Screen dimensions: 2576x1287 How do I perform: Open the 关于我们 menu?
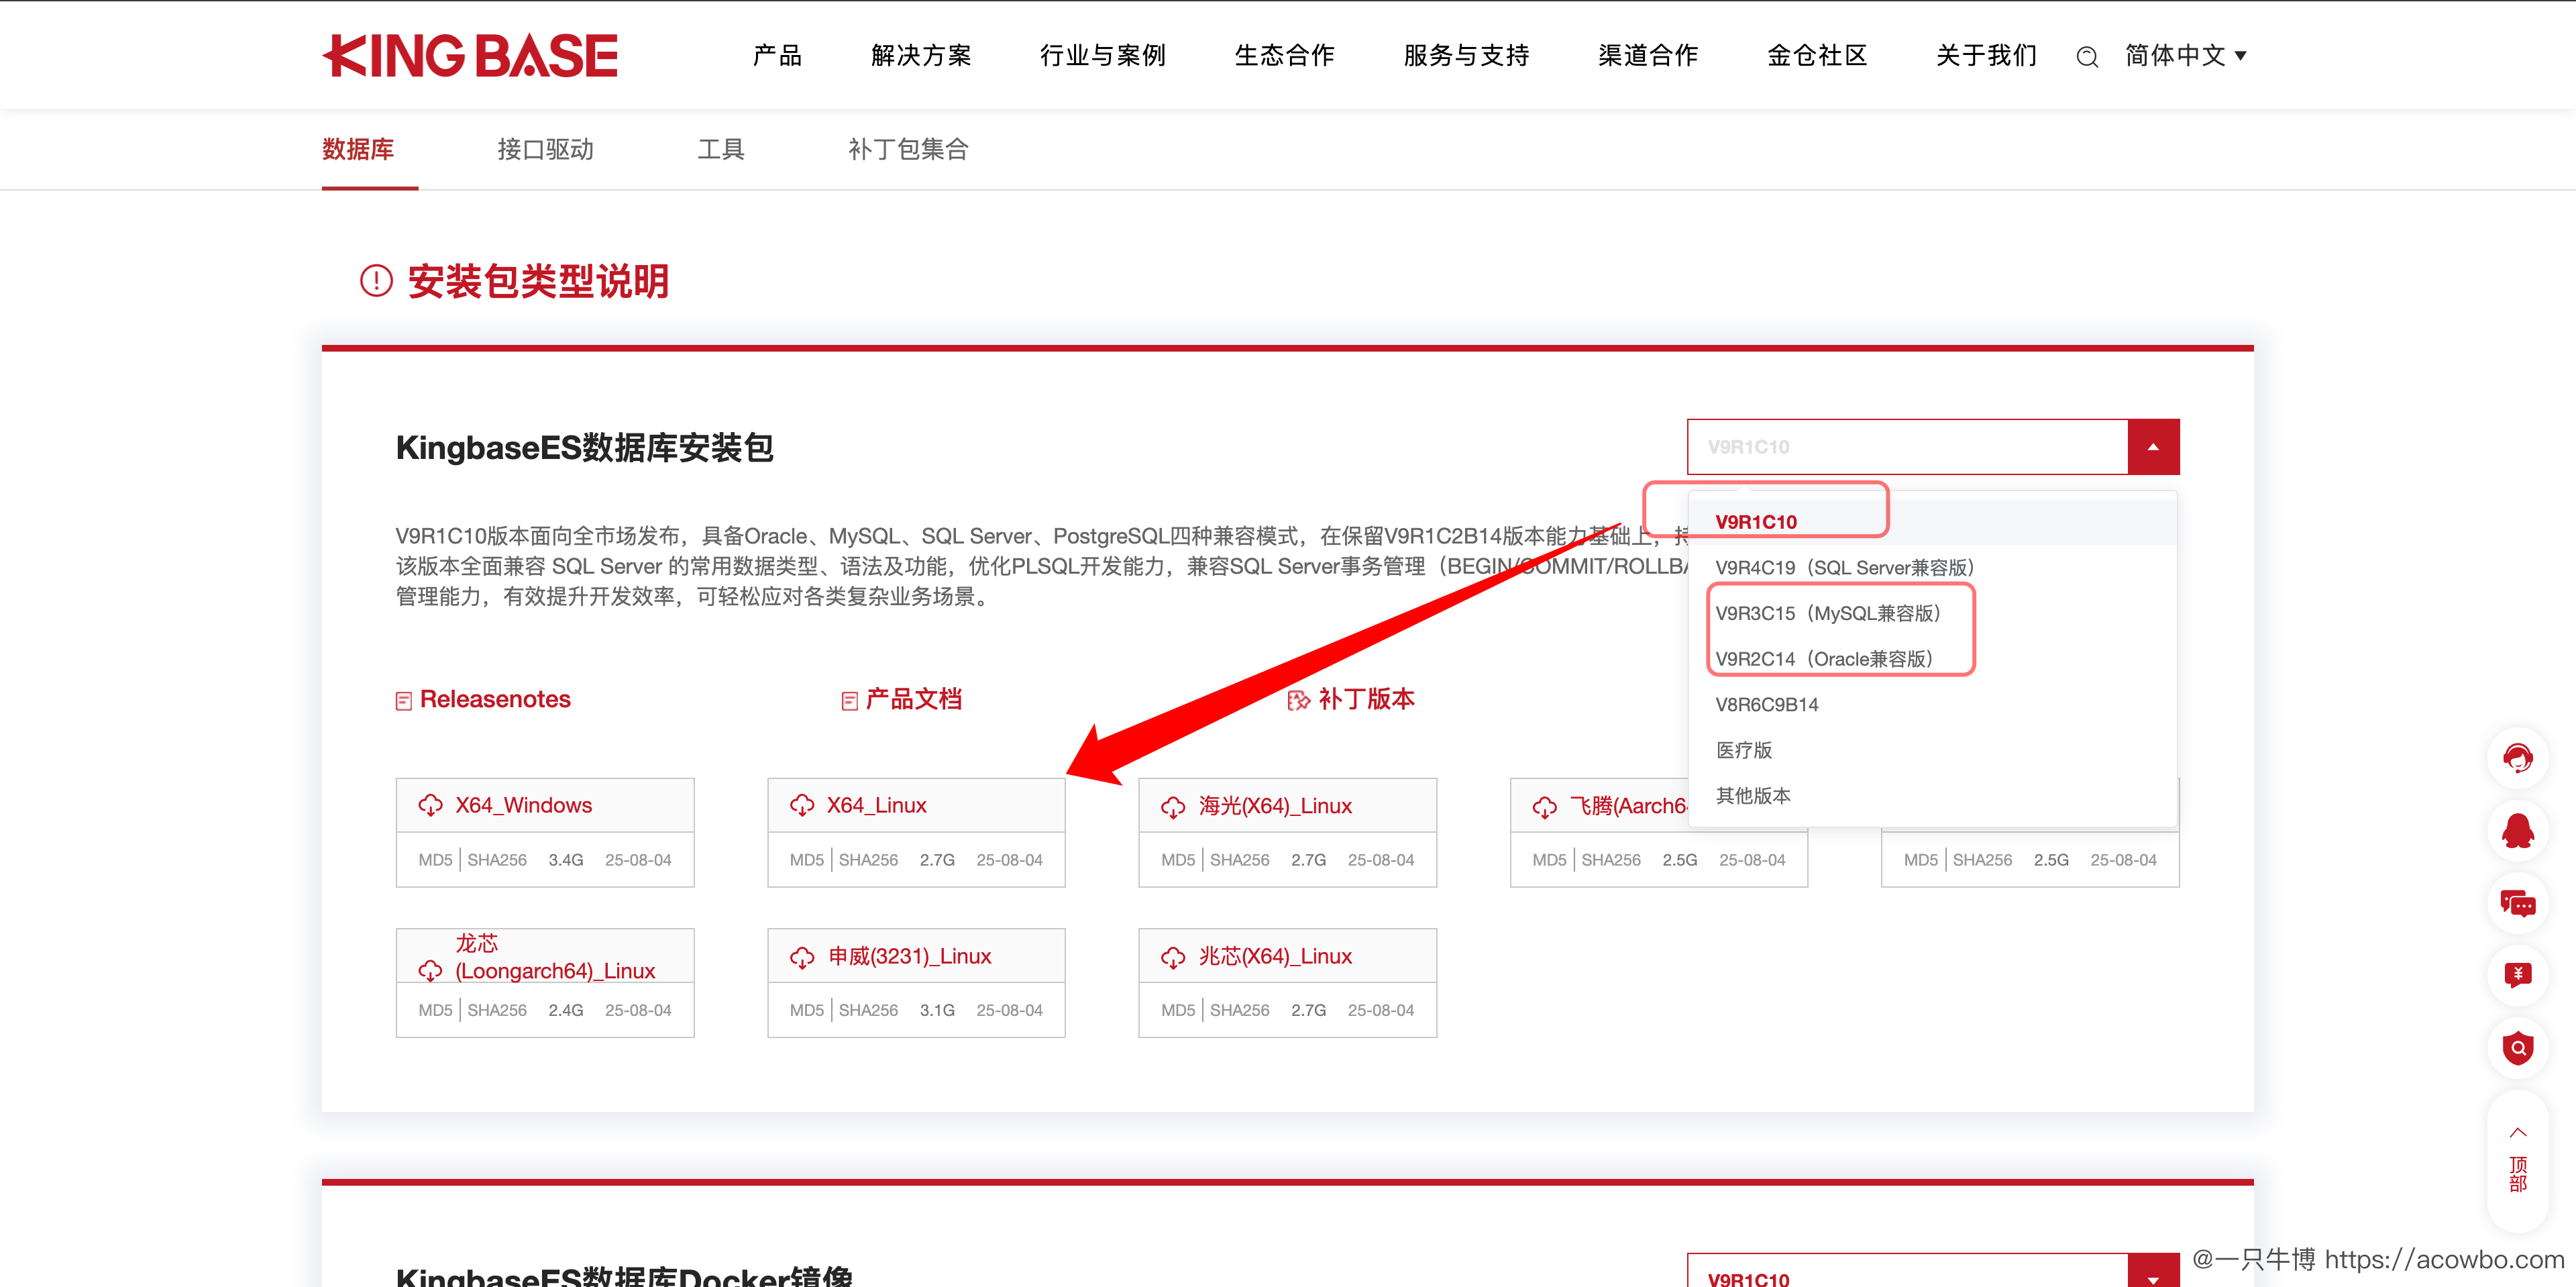coord(1986,56)
